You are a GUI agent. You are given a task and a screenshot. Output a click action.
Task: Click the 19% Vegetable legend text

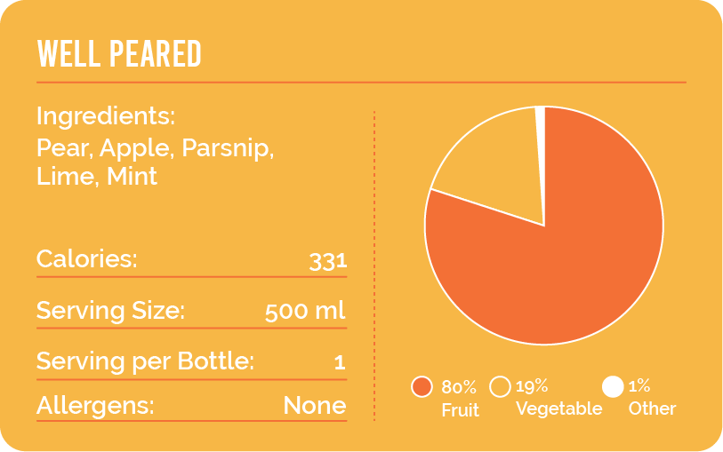[x=558, y=398]
